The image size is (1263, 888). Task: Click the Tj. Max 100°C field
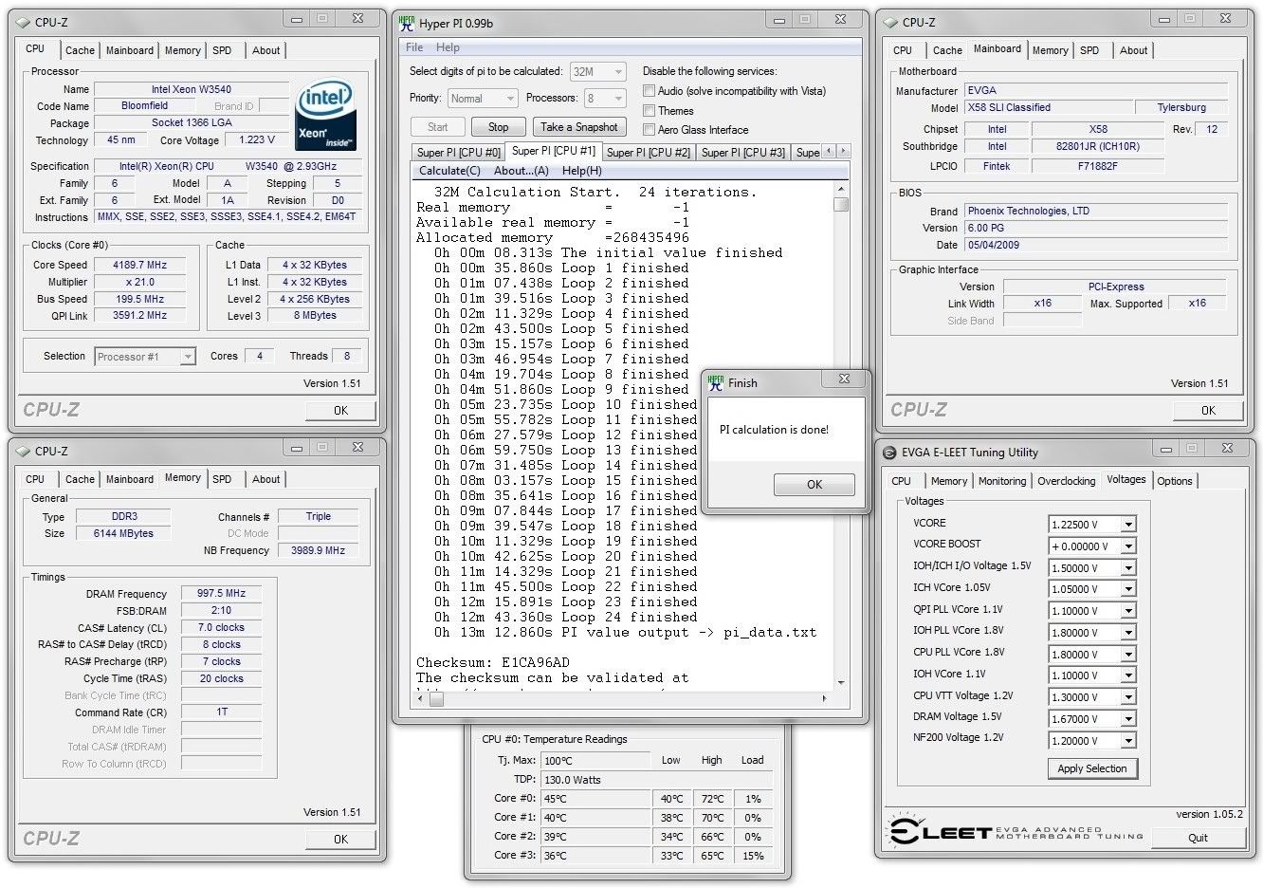[595, 760]
